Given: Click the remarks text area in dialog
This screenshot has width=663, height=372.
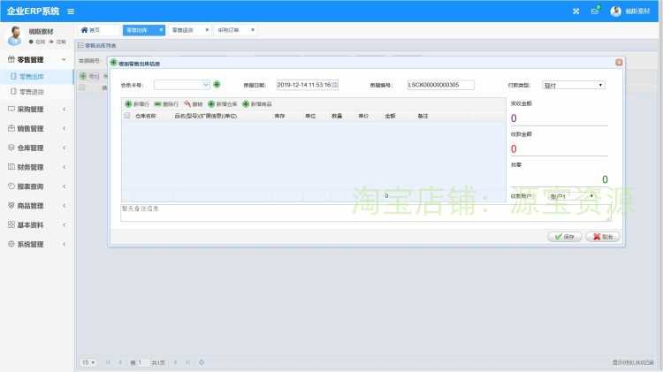Looking at the screenshot, I should (x=366, y=213).
